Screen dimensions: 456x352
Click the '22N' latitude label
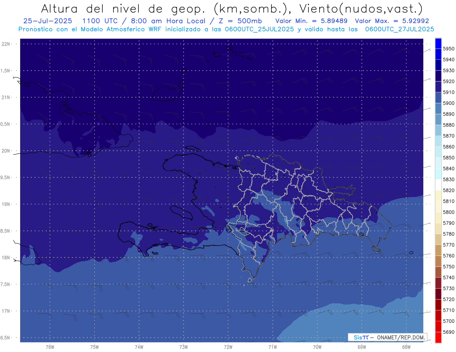pyautogui.click(x=6, y=44)
